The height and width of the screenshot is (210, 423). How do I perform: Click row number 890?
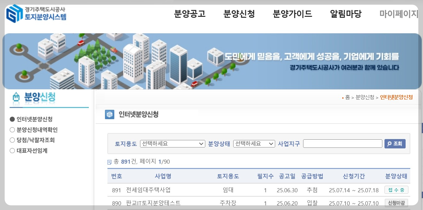click(x=116, y=203)
